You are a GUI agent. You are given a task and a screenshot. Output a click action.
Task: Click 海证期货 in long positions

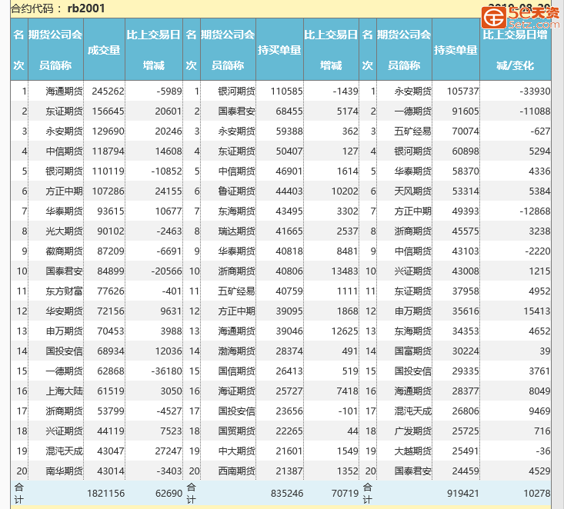[236, 391]
